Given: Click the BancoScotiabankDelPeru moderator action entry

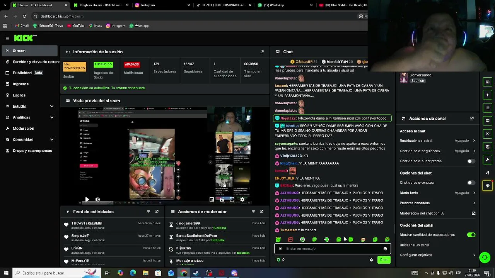Looking at the screenshot, I should click(217, 238).
